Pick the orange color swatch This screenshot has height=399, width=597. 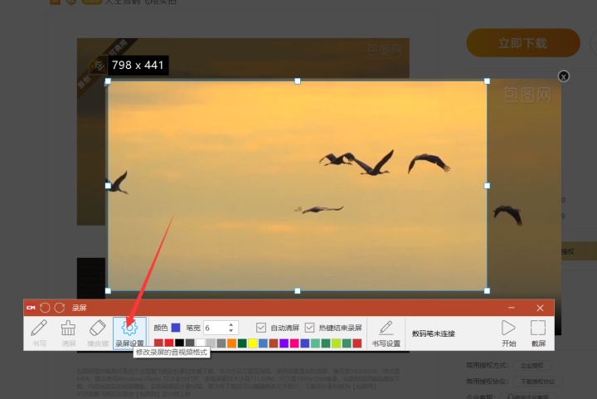pyautogui.click(x=231, y=343)
